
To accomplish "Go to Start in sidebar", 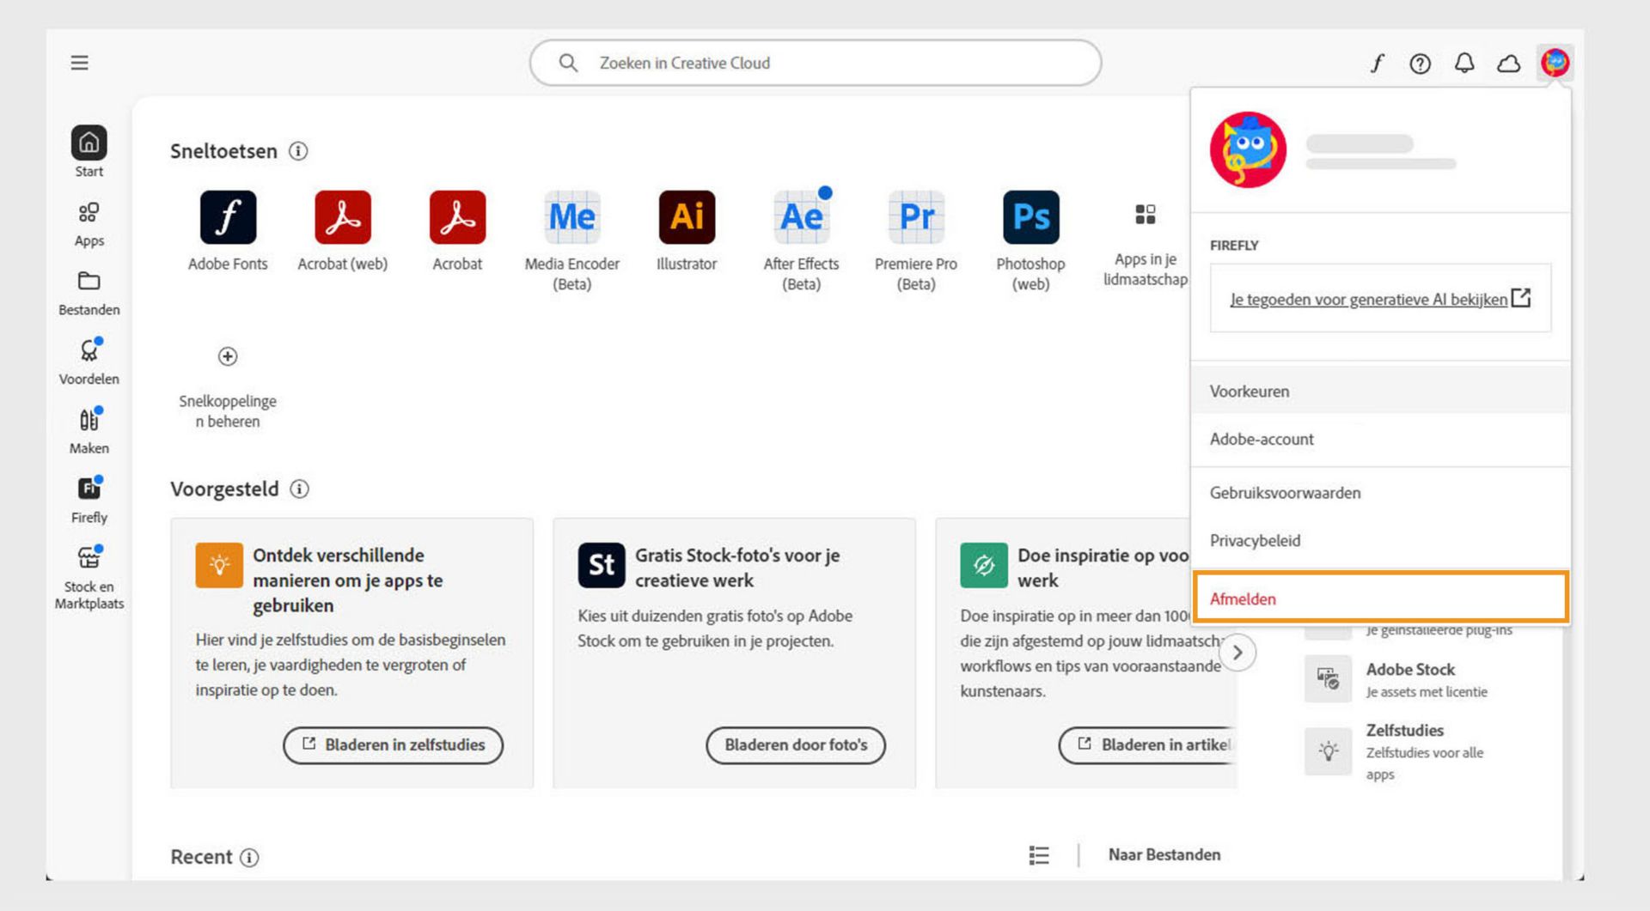I will tap(89, 152).
